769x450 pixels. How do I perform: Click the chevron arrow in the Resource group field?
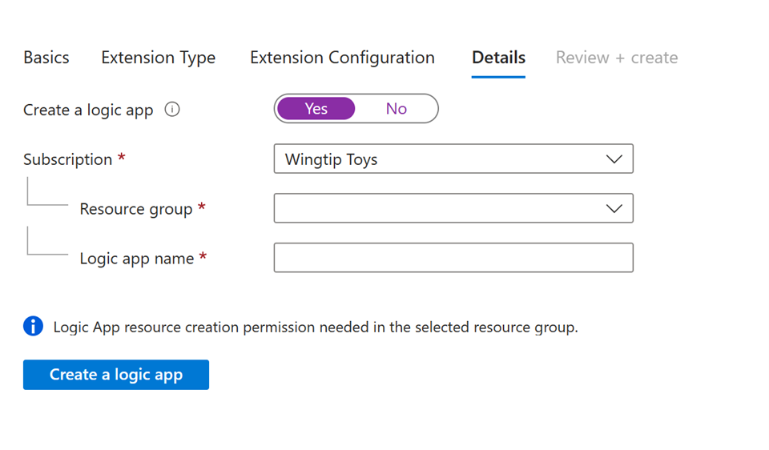(x=614, y=209)
